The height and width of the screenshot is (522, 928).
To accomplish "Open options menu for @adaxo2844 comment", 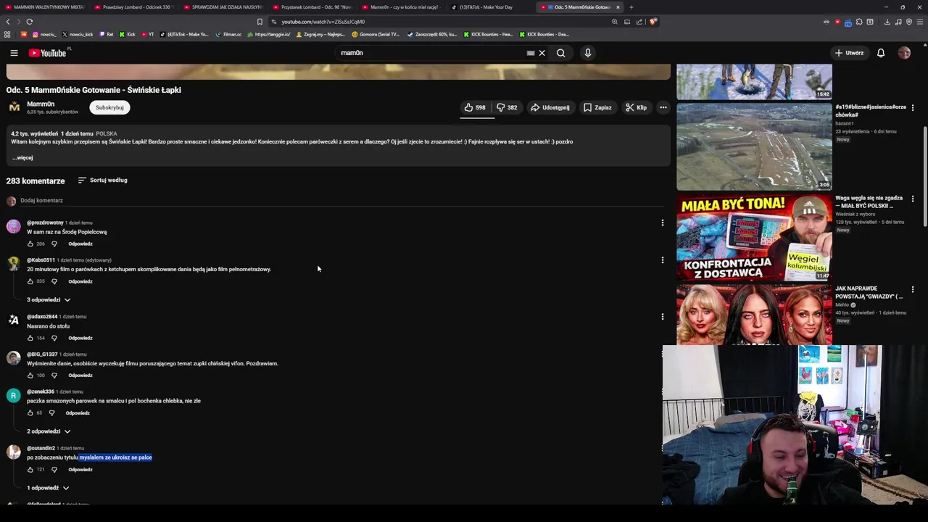I will point(662,317).
